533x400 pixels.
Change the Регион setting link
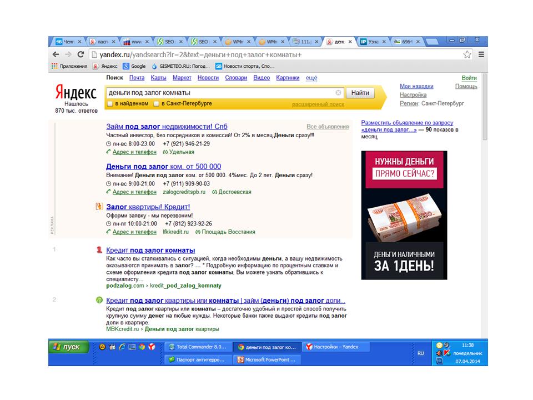click(x=409, y=103)
